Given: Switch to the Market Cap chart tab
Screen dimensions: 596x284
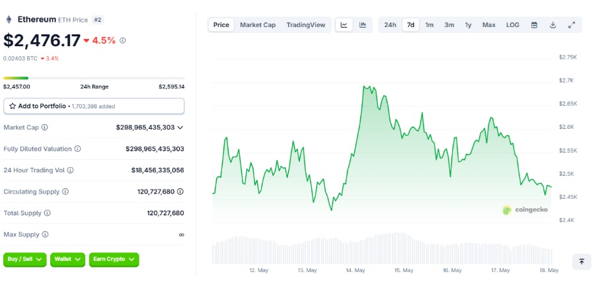Looking at the screenshot, I should (258, 25).
